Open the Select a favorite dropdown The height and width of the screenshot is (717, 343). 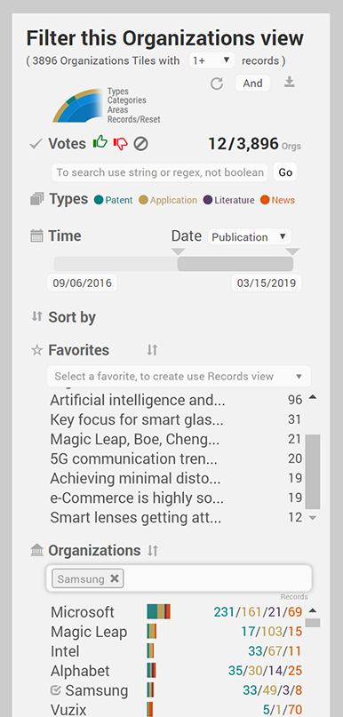(x=179, y=377)
